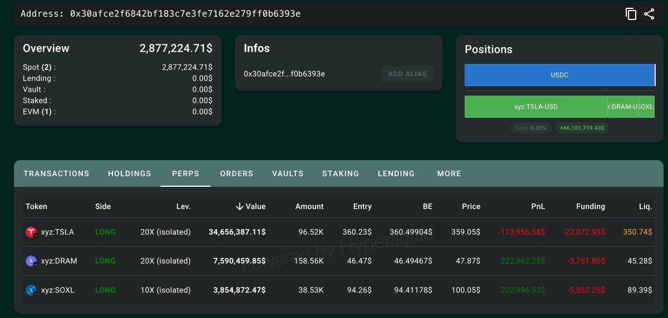Screen dimensions: 668x318
Task: Expand the More tab menu
Action: (449, 173)
